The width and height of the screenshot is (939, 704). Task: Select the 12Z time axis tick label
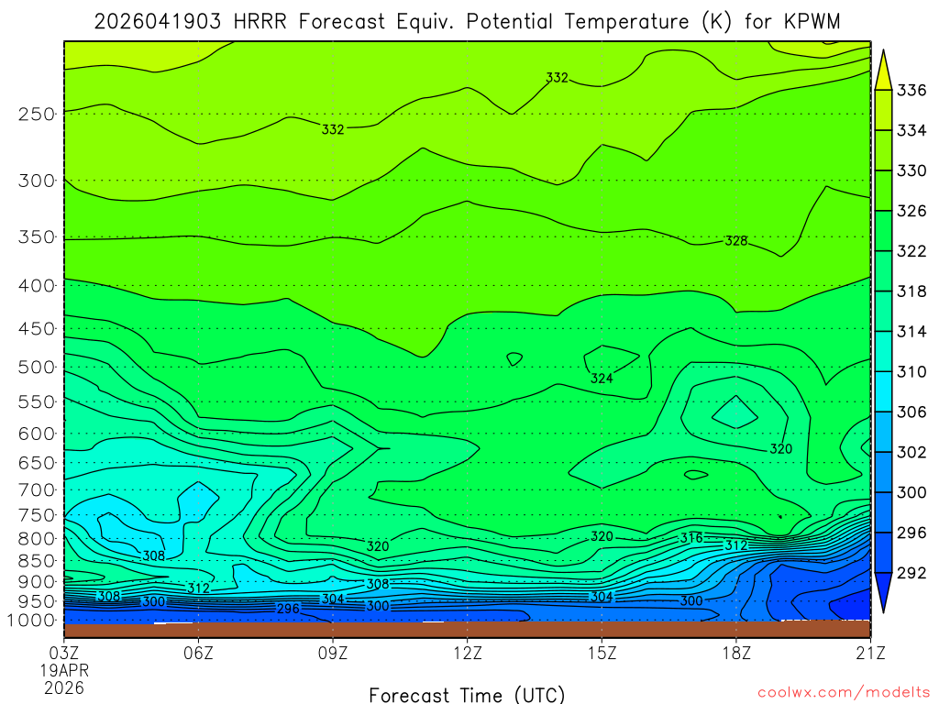(x=467, y=653)
